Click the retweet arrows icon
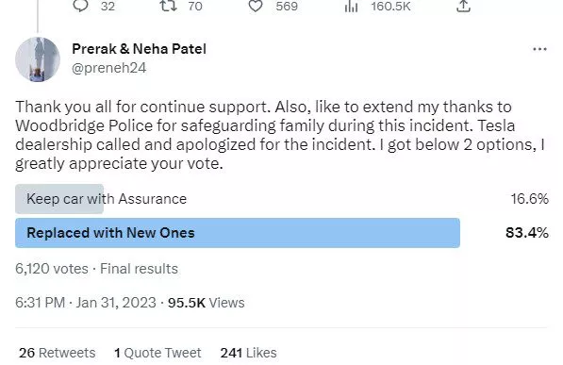Viewport: 563px width, 365px height. pyautogui.click(x=168, y=6)
